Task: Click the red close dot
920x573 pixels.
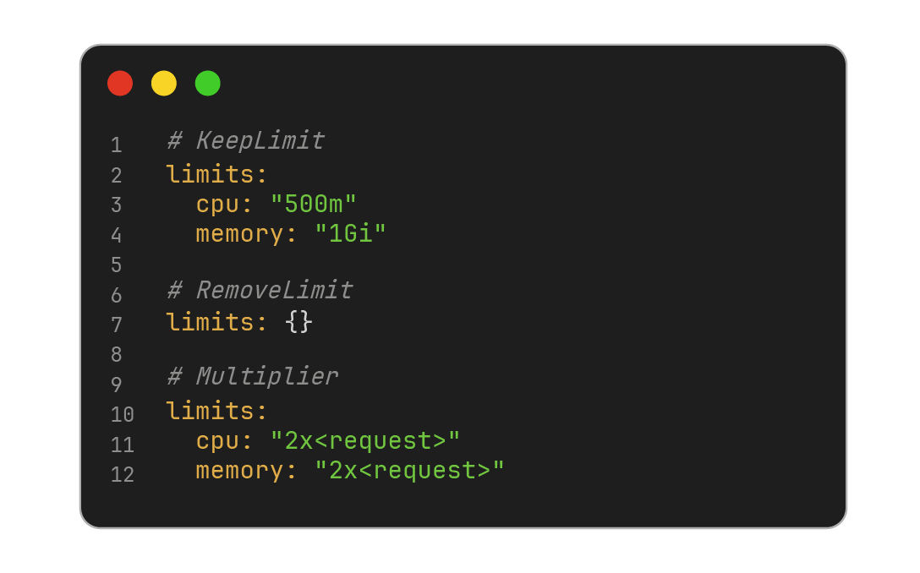Action: pyautogui.click(x=120, y=83)
